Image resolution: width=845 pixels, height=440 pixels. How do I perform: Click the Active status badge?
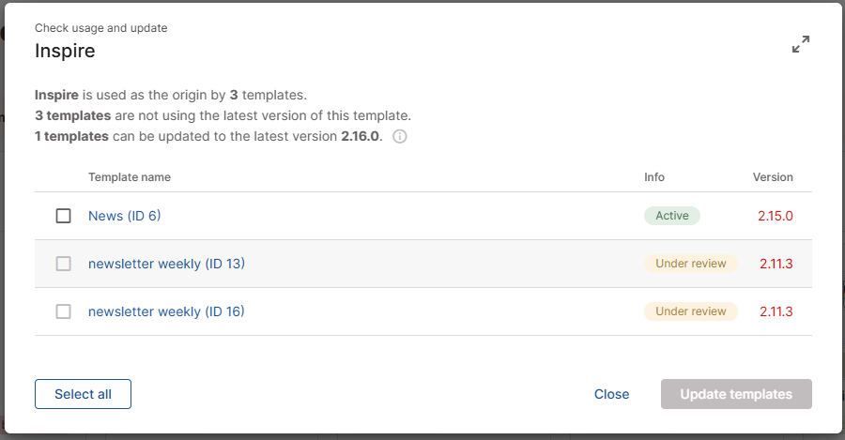click(x=672, y=216)
